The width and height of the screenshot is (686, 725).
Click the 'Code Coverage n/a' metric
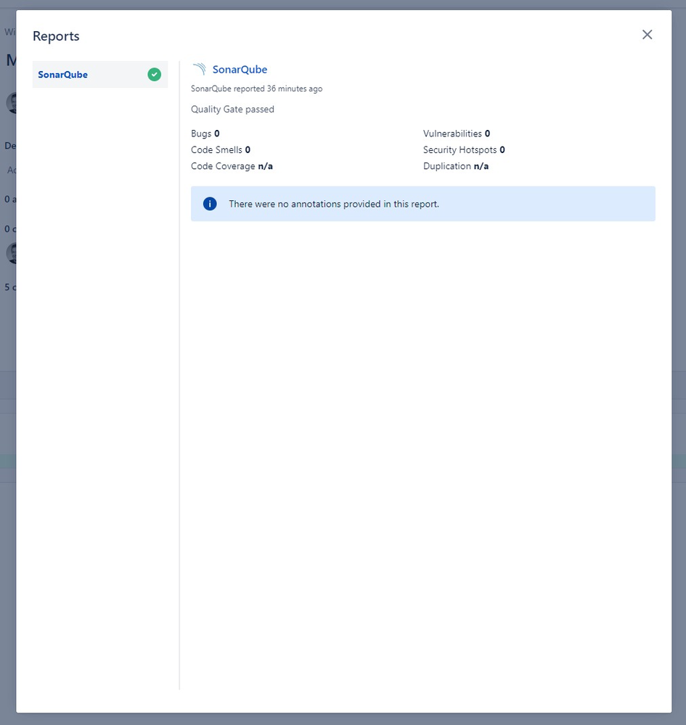[x=232, y=166]
